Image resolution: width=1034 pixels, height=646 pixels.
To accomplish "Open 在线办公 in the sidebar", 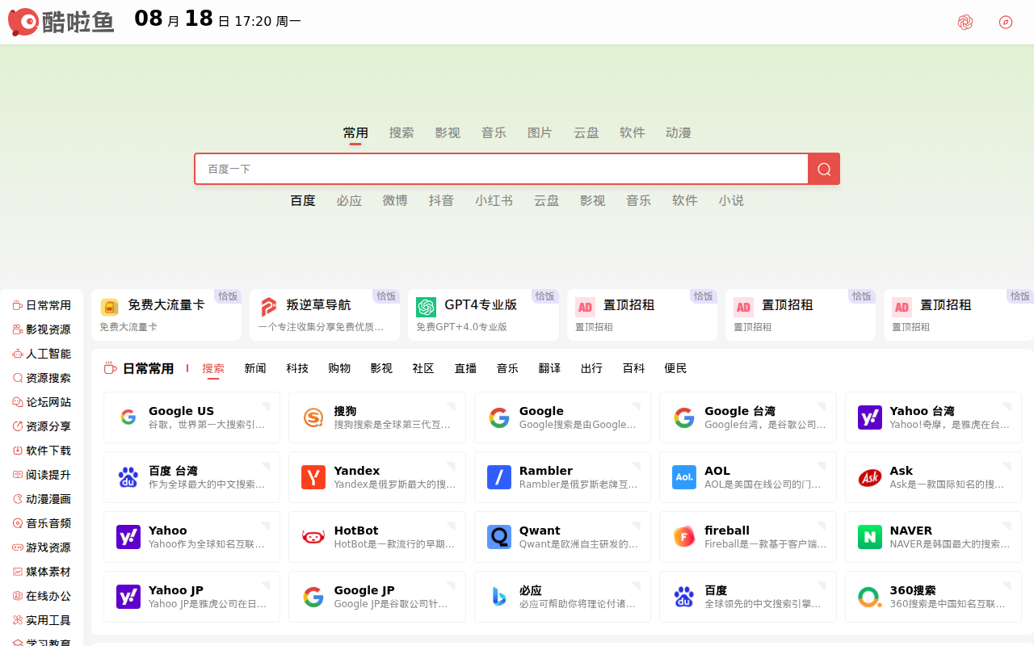I will tap(42, 596).
